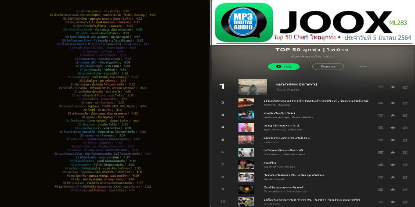Image resolution: width=415 pixels, height=207 pixels.
Task: Select track 30 line with 'Am Seatwo'
Action: [x=103, y=117]
